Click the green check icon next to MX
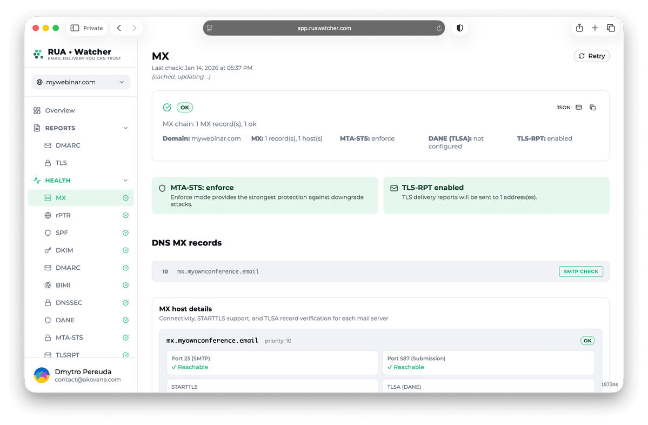This screenshot has height=425, width=648. coord(125,197)
